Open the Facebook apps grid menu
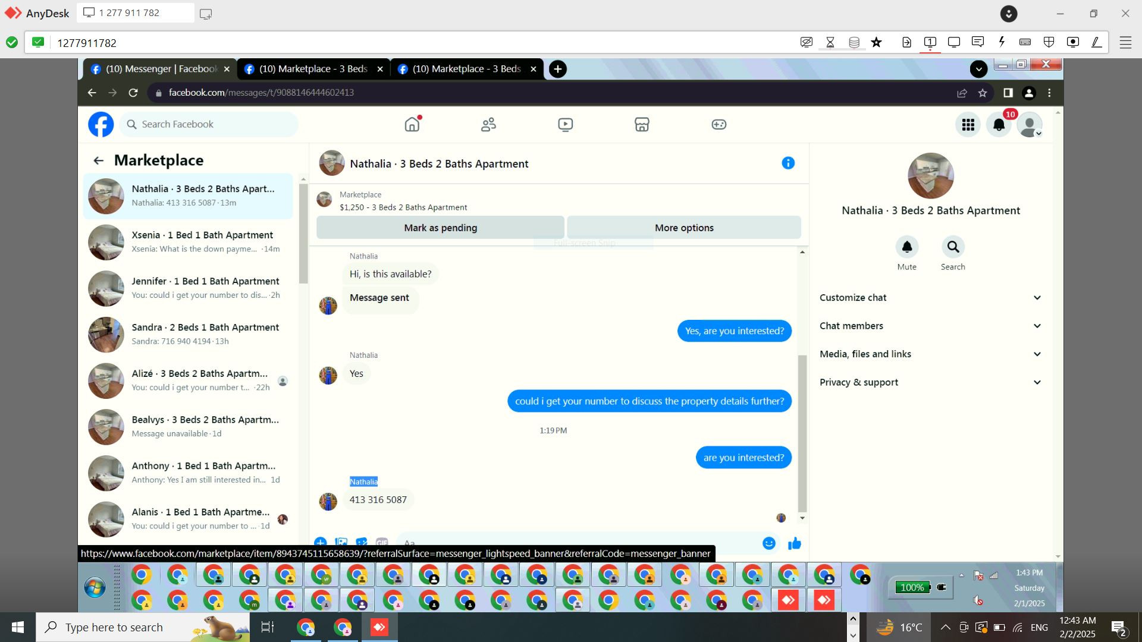This screenshot has height=642, width=1142. tap(968, 125)
